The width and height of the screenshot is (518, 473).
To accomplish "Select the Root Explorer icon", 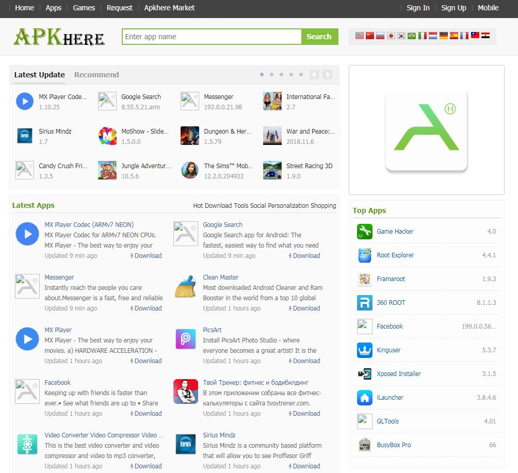I will (364, 255).
